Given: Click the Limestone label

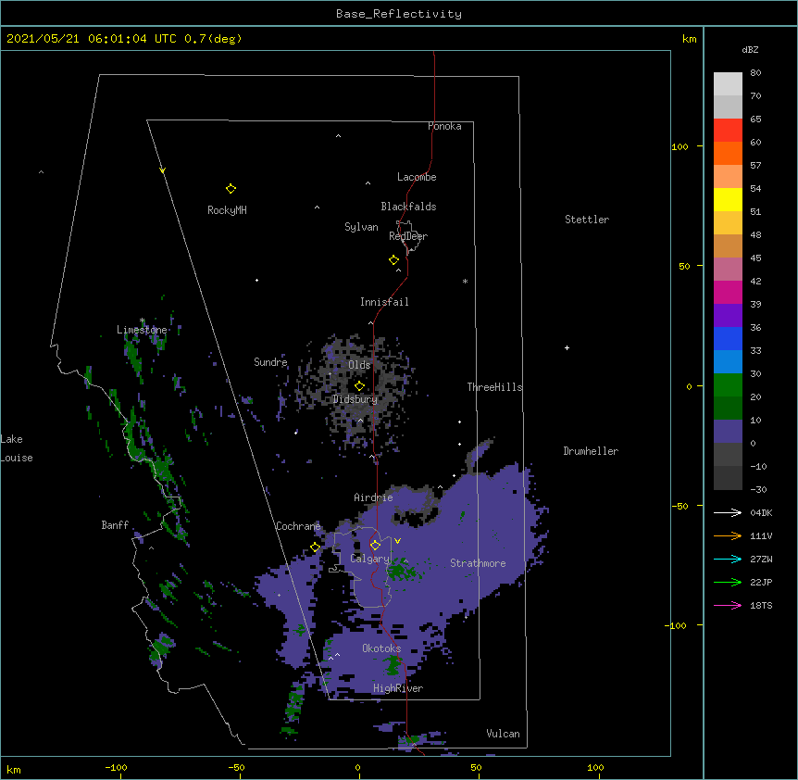Looking at the screenshot, I should 142,330.
